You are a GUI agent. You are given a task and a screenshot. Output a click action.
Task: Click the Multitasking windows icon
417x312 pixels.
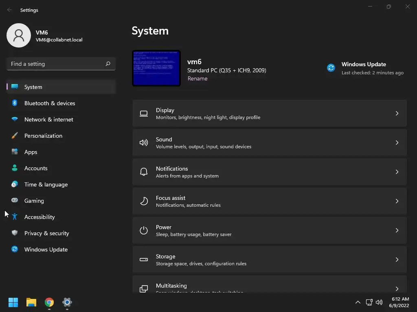144,289
